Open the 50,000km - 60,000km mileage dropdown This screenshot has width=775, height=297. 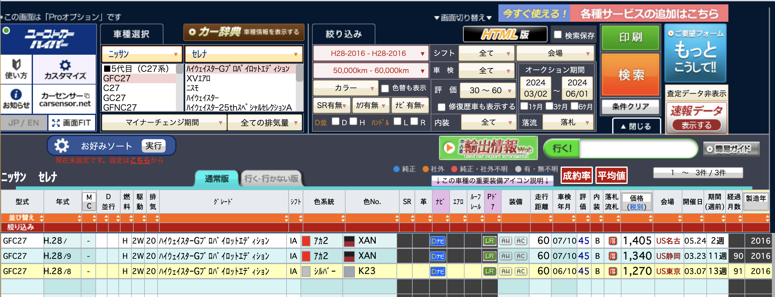click(371, 71)
